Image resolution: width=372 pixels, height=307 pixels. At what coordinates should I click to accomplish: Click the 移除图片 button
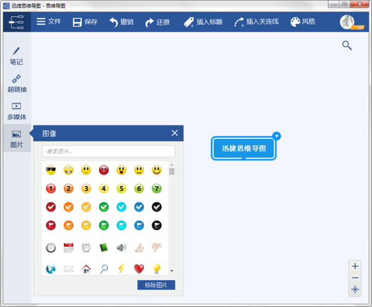(156, 285)
